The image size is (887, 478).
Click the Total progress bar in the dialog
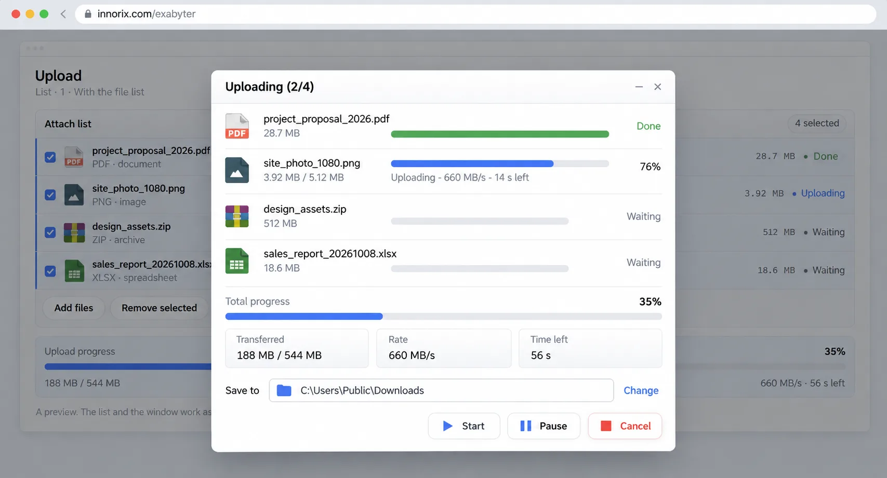tap(444, 317)
